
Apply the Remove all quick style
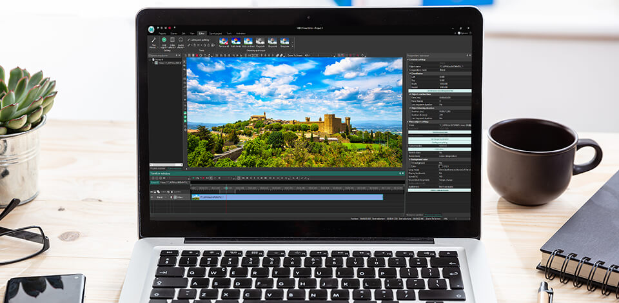[224, 42]
